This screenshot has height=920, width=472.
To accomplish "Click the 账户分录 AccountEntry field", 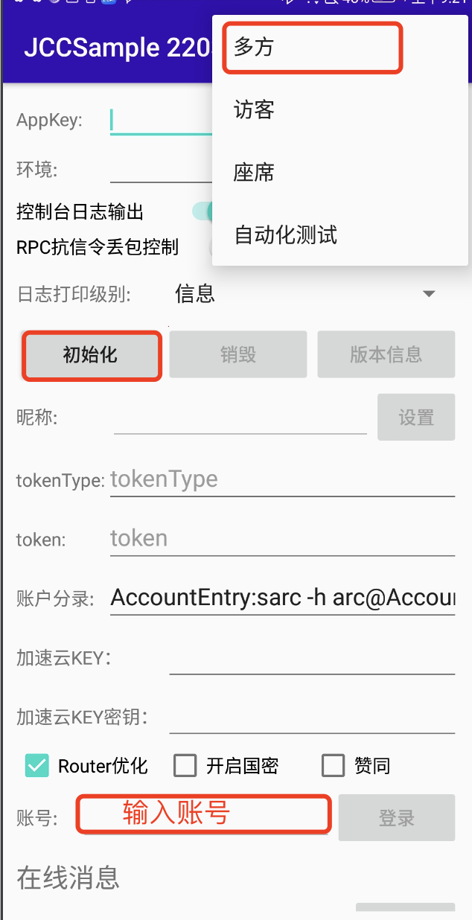I will tap(282, 598).
